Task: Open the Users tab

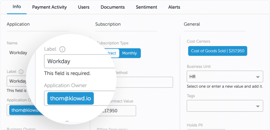Action: 84,7
